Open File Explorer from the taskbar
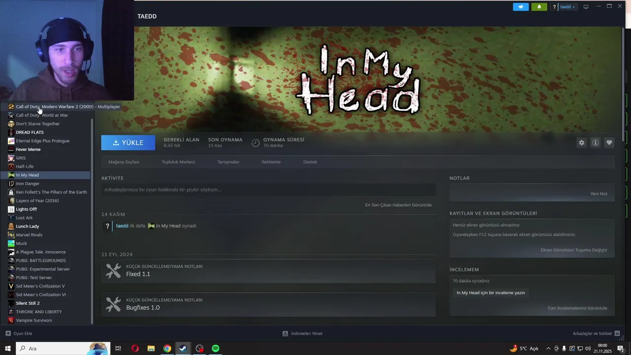631x355 pixels. pyautogui.click(x=151, y=349)
